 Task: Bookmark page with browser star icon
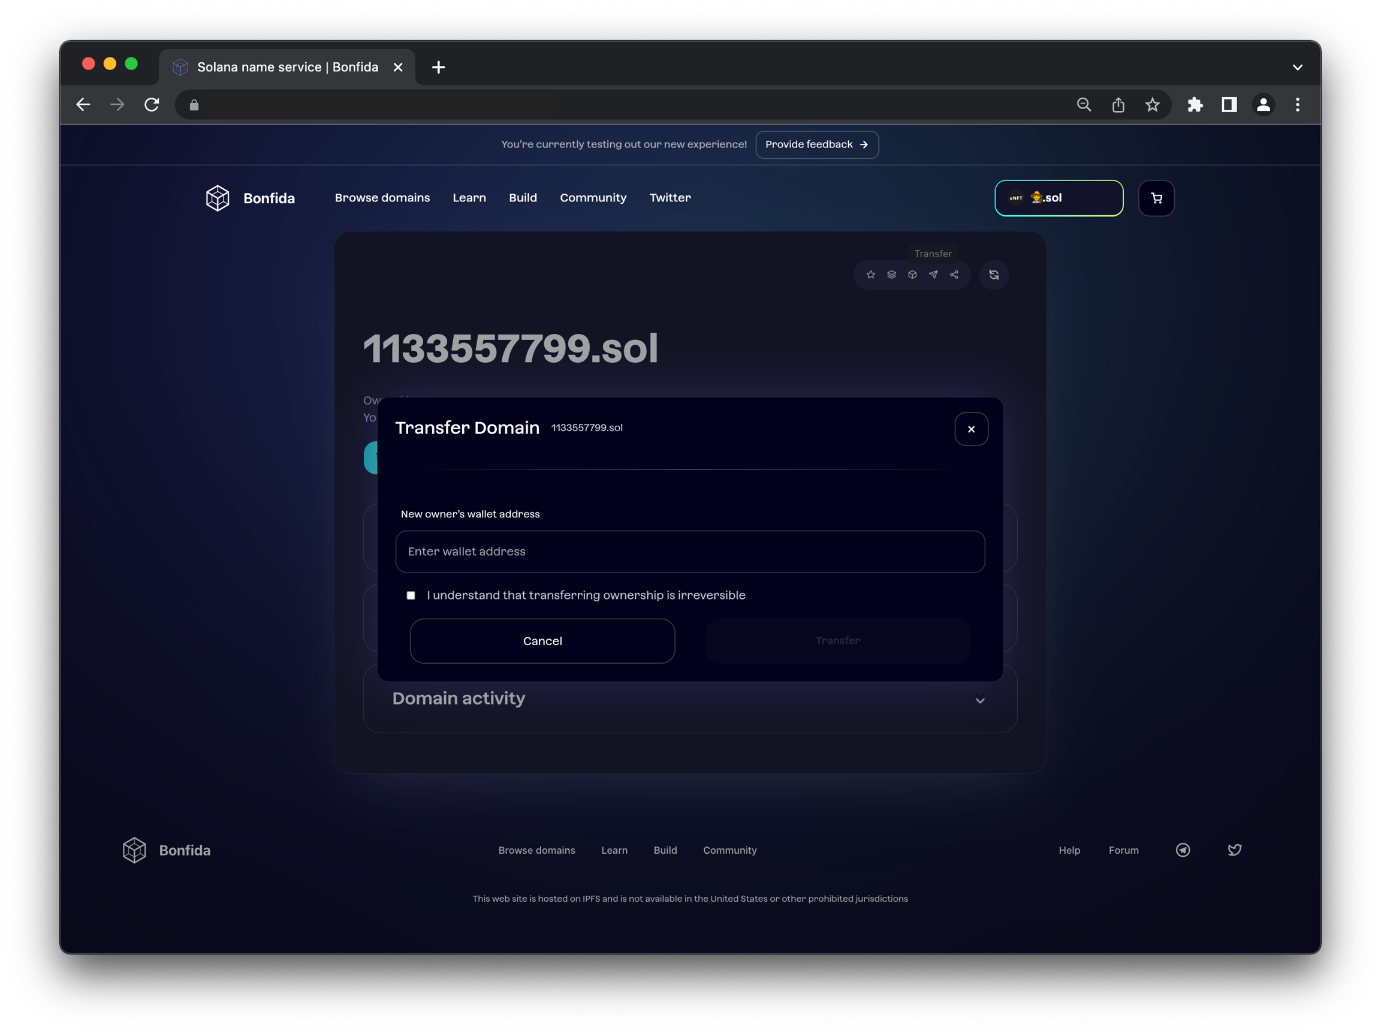point(1152,105)
